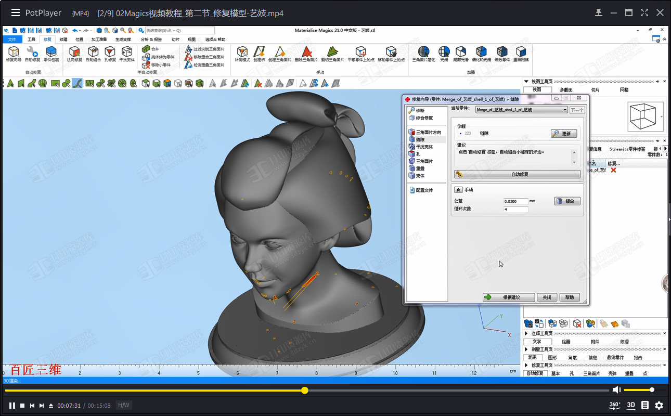Expand the 注释工具页 panel
Image resolution: width=671 pixels, height=416 pixels.
(526, 333)
